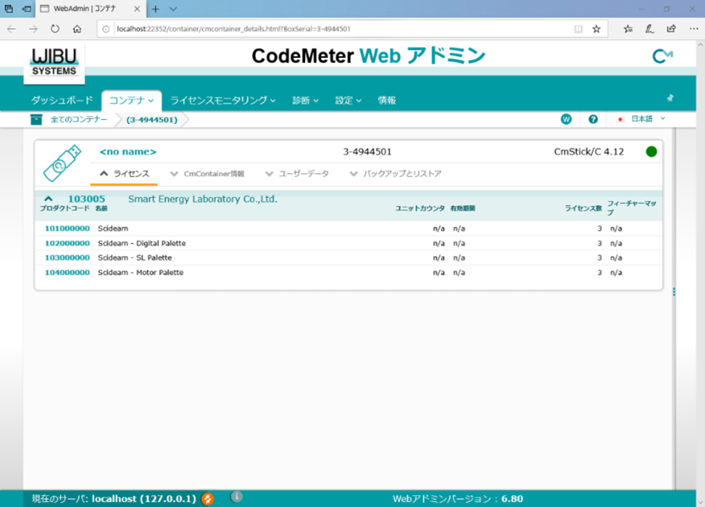Click the green status indicator circle
The width and height of the screenshot is (705, 507).
pos(651,152)
